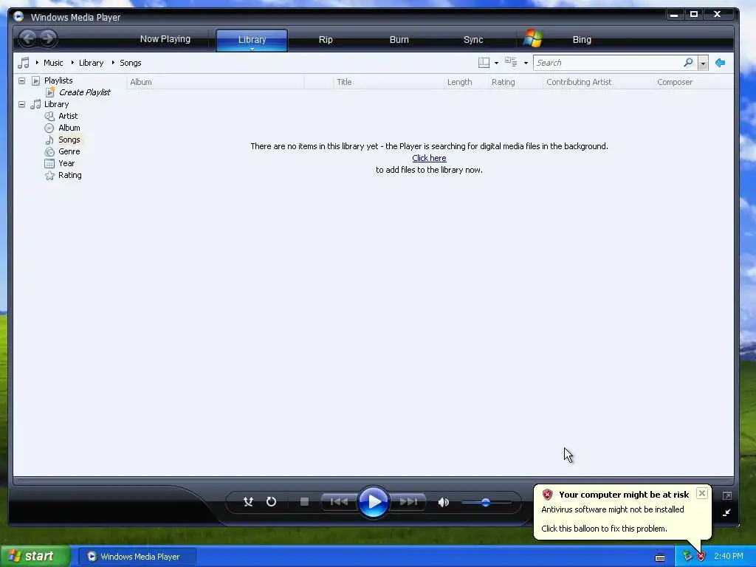Viewport: 756px width, 567px height.
Task: Click Music in the breadcrumb path
Action: tap(53, 63)
